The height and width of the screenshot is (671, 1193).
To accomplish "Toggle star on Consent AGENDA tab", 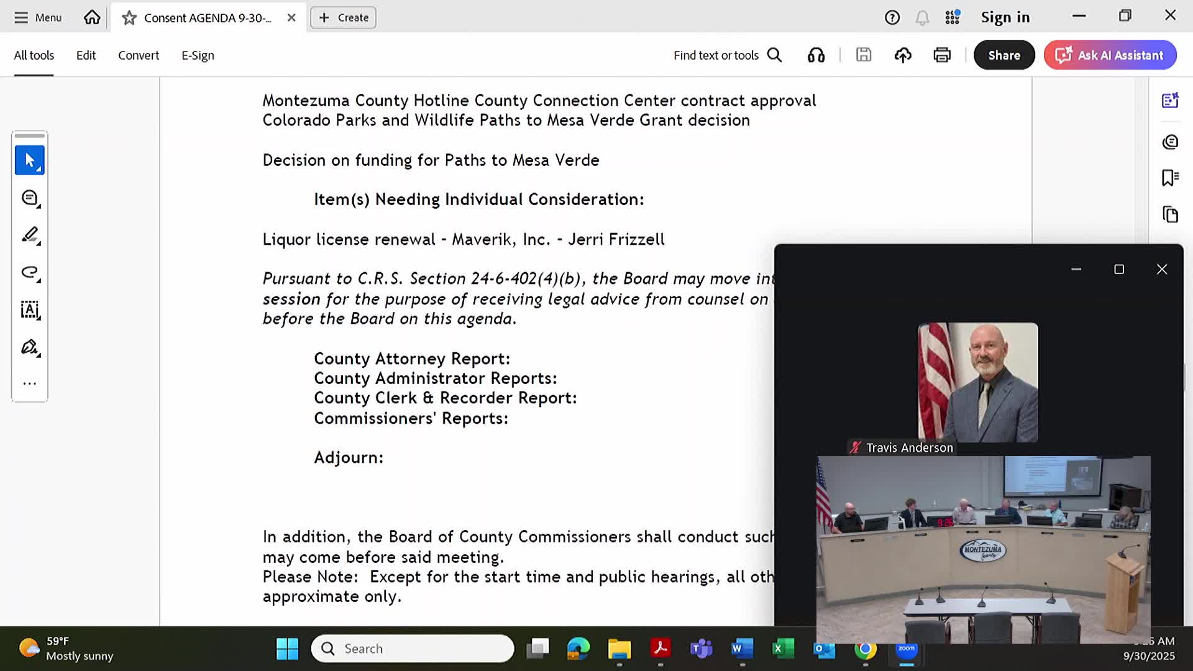I will (129, 18).
